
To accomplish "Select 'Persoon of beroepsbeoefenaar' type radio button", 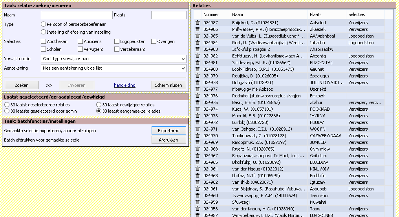I will (44, 24).
